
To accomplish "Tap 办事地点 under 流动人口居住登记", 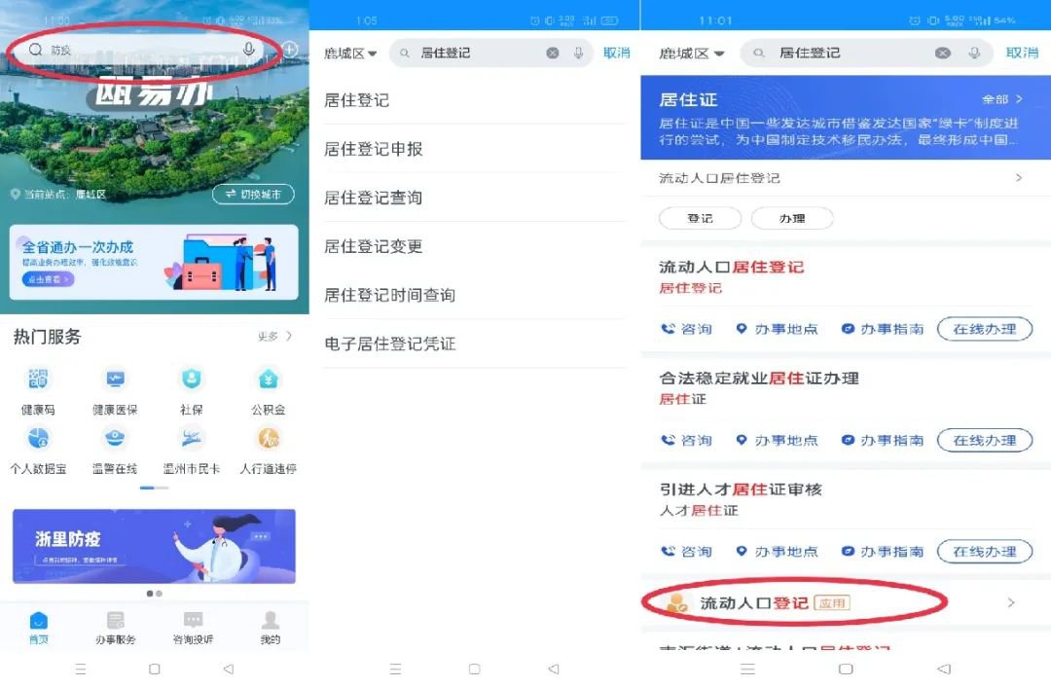I will click(777, 329).
